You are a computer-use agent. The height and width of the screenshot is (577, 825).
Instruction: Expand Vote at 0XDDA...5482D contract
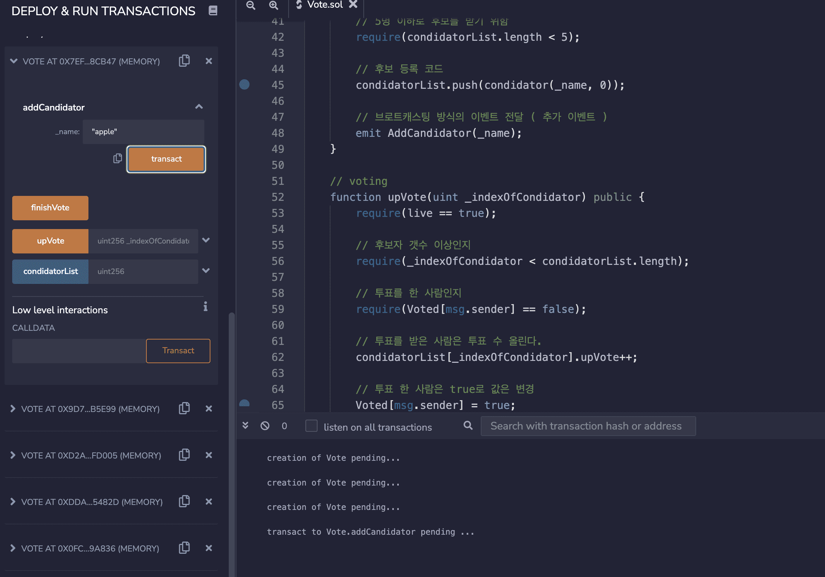coord(13,502)
